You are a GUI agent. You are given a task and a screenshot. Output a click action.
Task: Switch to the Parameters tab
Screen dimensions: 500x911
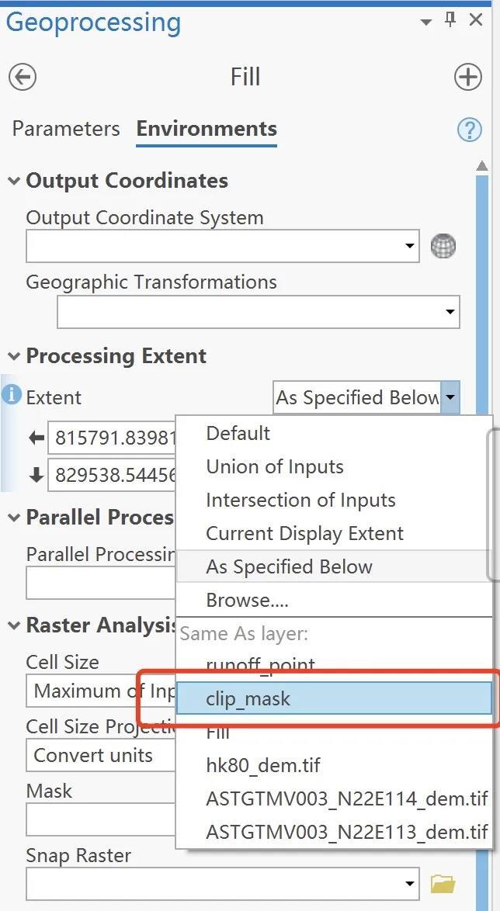click(x=66, y=129)
